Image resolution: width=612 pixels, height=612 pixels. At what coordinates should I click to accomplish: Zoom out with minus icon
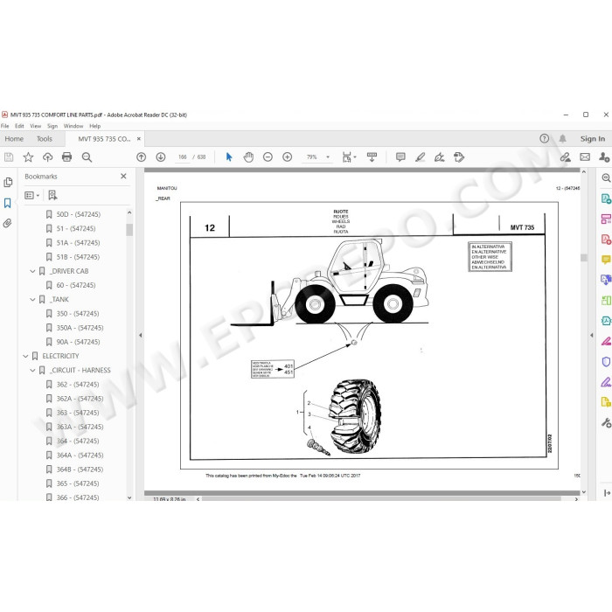tap(268, 157)
